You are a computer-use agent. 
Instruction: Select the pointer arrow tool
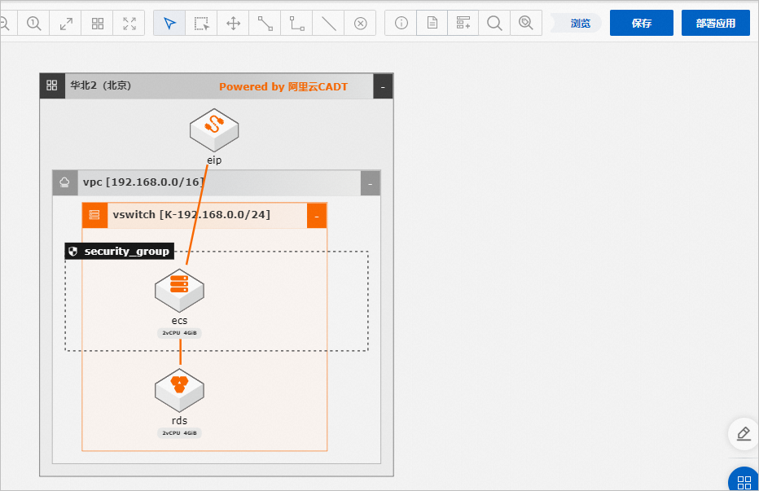point(169,24)
